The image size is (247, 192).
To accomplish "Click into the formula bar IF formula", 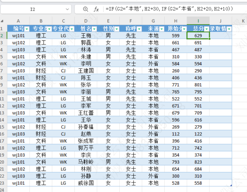I will tap(169, 9).
